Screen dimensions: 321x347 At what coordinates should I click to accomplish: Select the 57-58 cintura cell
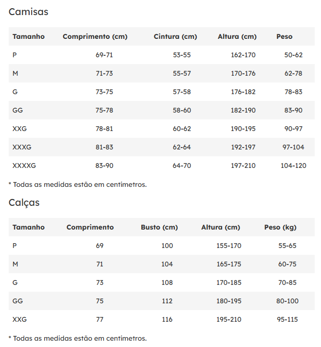pos(182,92)
